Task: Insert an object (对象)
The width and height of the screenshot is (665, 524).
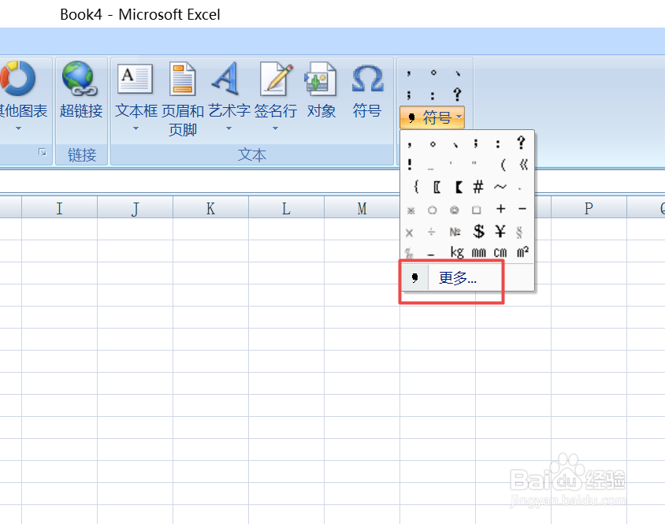Action: 321,91
